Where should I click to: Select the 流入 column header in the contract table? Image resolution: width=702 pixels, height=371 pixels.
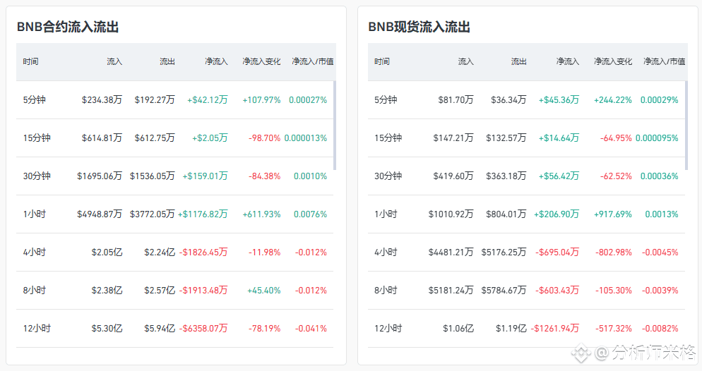click(114, 61)
